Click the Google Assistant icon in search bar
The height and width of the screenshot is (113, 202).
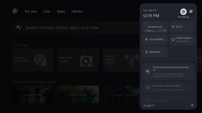19,27
